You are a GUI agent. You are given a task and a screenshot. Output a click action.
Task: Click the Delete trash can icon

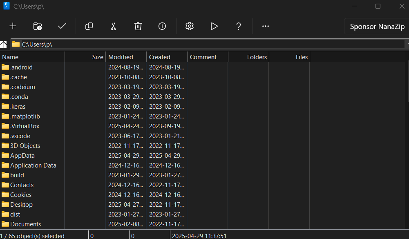[x=138, y=26]
